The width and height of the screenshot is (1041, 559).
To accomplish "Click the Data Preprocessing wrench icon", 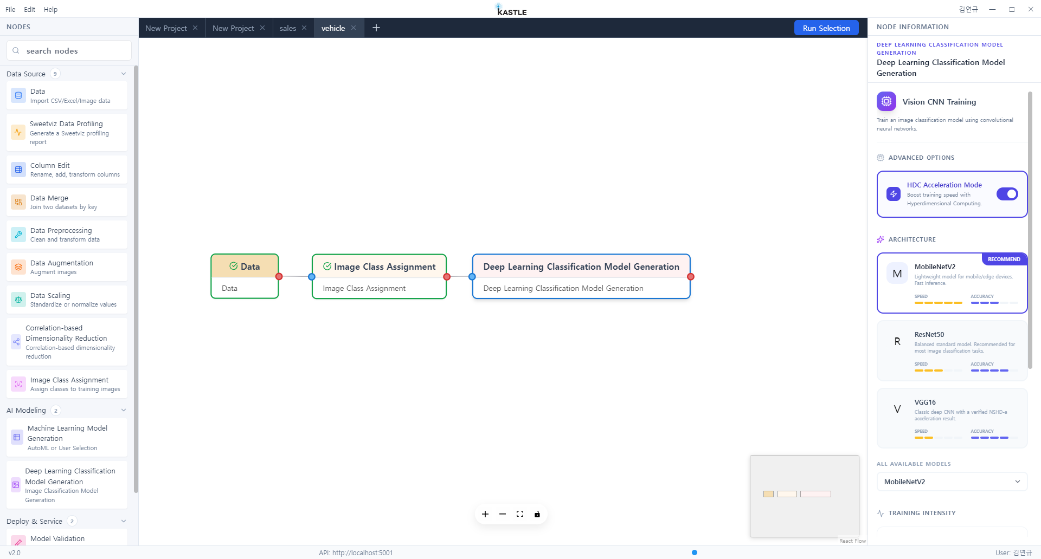I will tap(18, 235).
